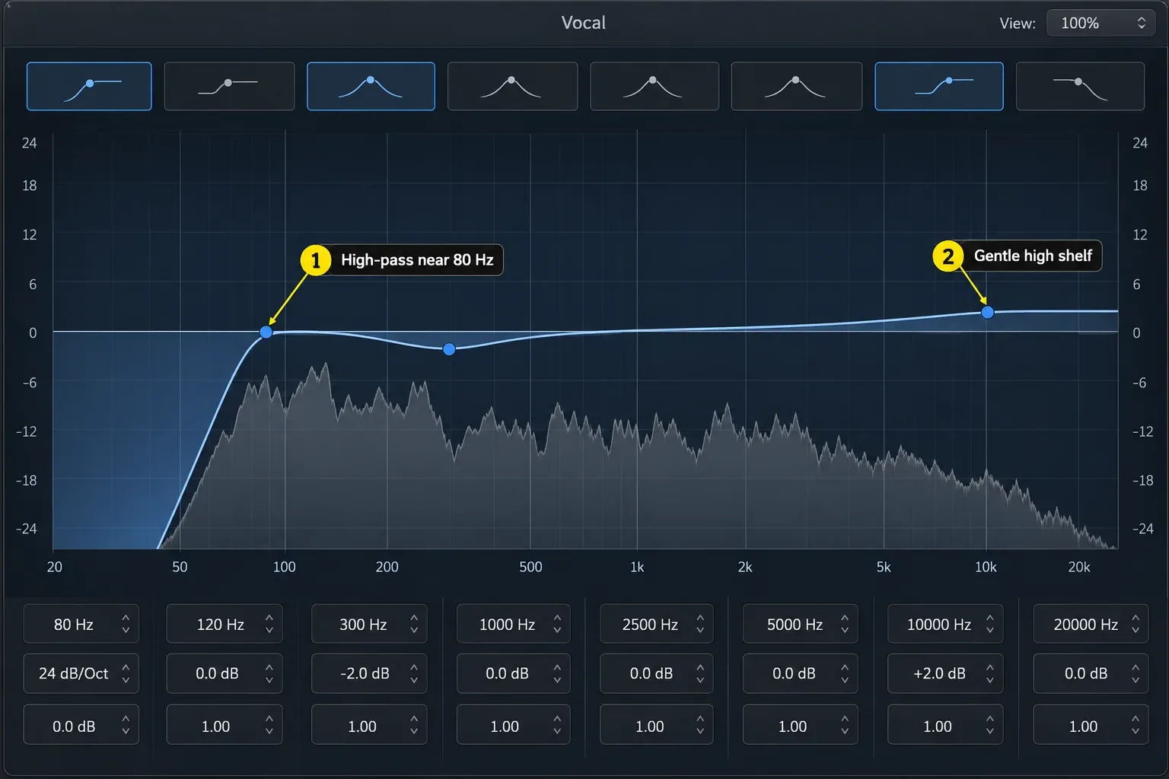Select the high-pass node on the EQ curve
Viewport: 1169px width, 779px height.
[x=266, y=332]
